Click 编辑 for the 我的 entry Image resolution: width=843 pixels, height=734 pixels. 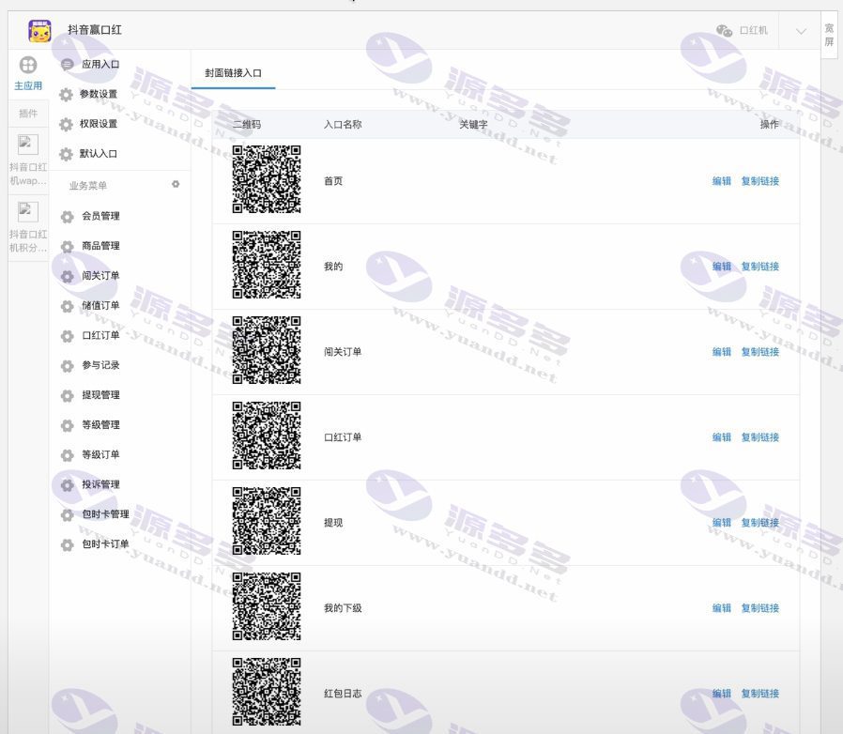tap(722, 267)
